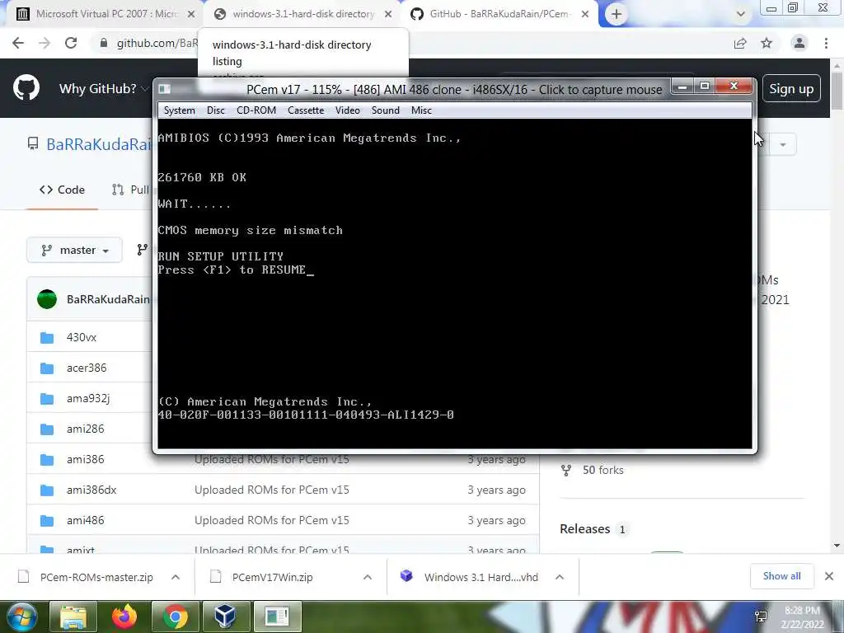The image size is (844, 633).
Task: Click the GitHub Octocat logo
Action: (x=26, y=88)
